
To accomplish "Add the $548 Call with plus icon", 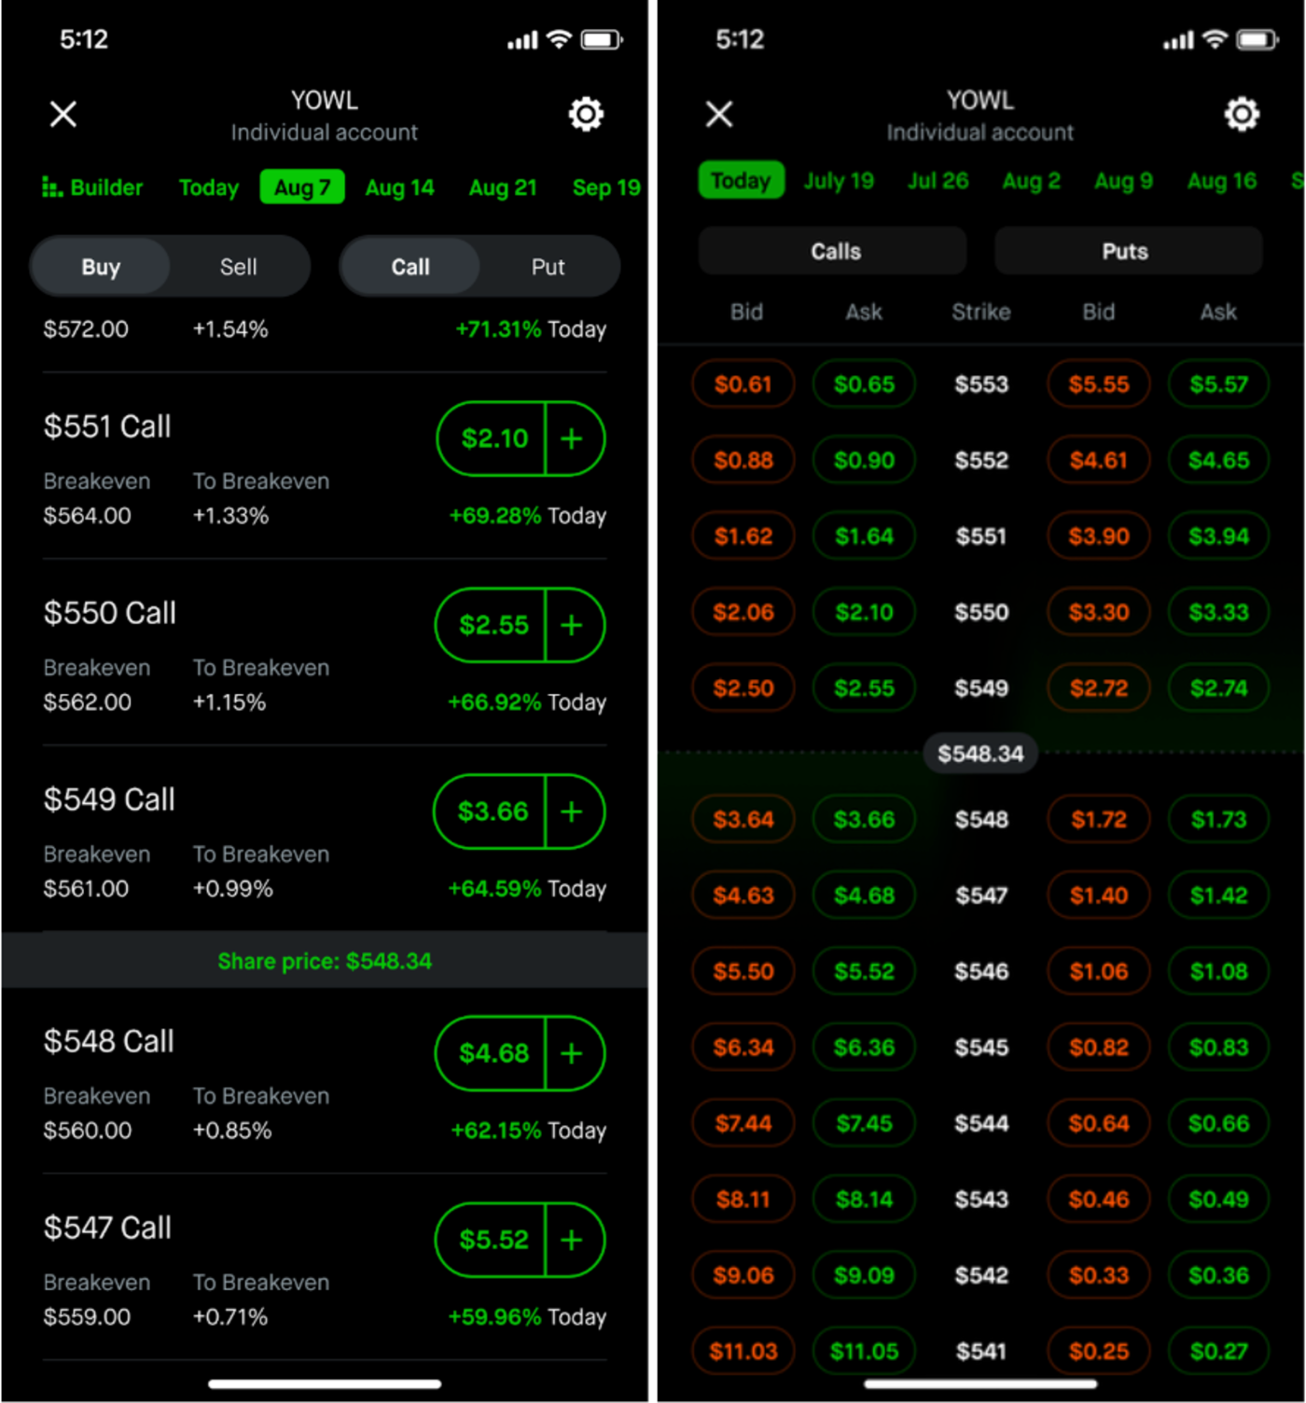I will 573,1053.
